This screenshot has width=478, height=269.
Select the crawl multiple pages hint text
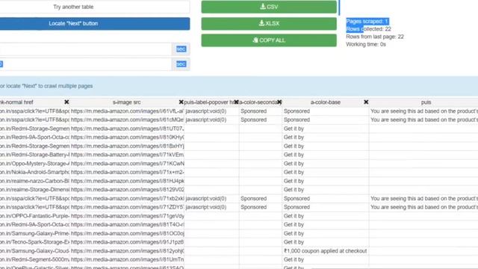tap(46, 86)
